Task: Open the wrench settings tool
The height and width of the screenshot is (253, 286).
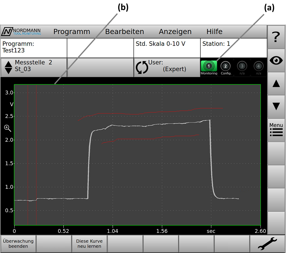Action: [267, 244]
